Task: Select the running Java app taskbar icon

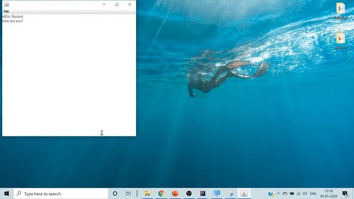Action: [244, 193]
